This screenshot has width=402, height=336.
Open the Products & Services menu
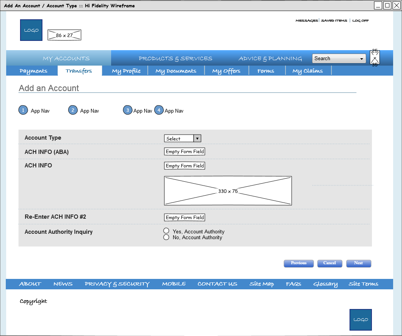[176, 59]
